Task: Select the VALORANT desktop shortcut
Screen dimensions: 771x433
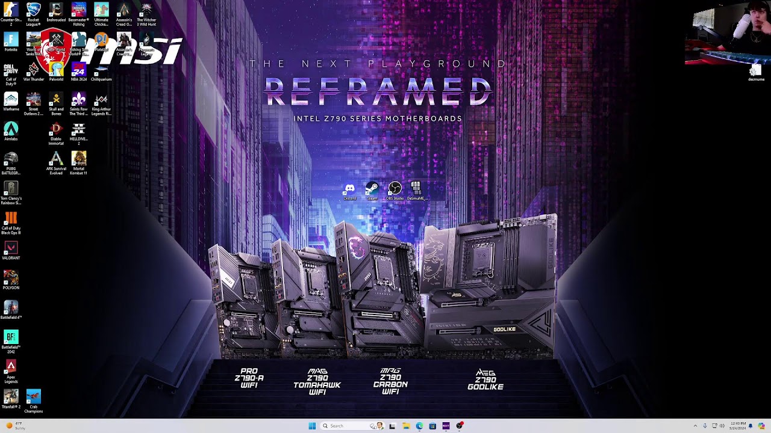Action: pyautogui.click(x=11, y=251)
